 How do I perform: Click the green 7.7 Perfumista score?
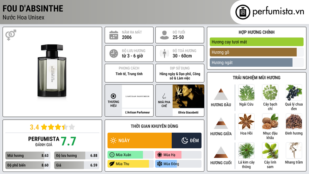click(68, 141)
